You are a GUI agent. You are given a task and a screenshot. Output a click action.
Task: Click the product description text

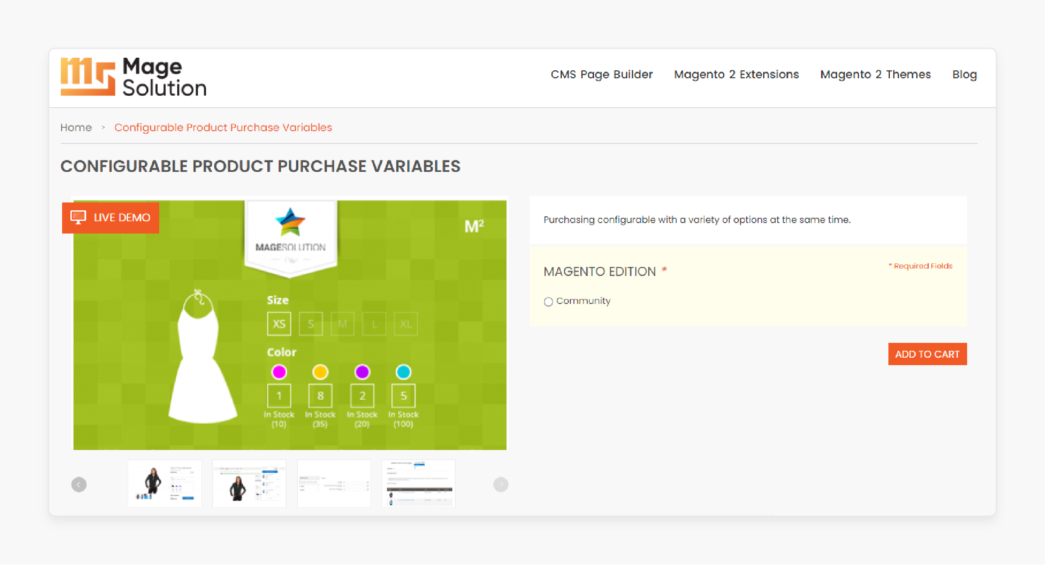click(697, 220)
